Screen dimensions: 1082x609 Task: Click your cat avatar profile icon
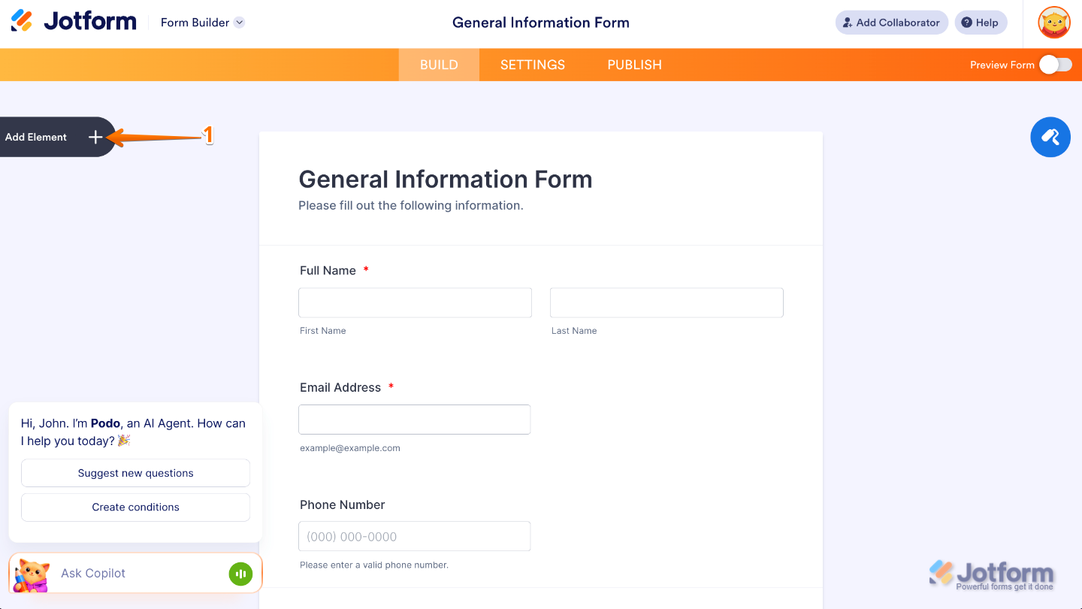[1053, 23]
